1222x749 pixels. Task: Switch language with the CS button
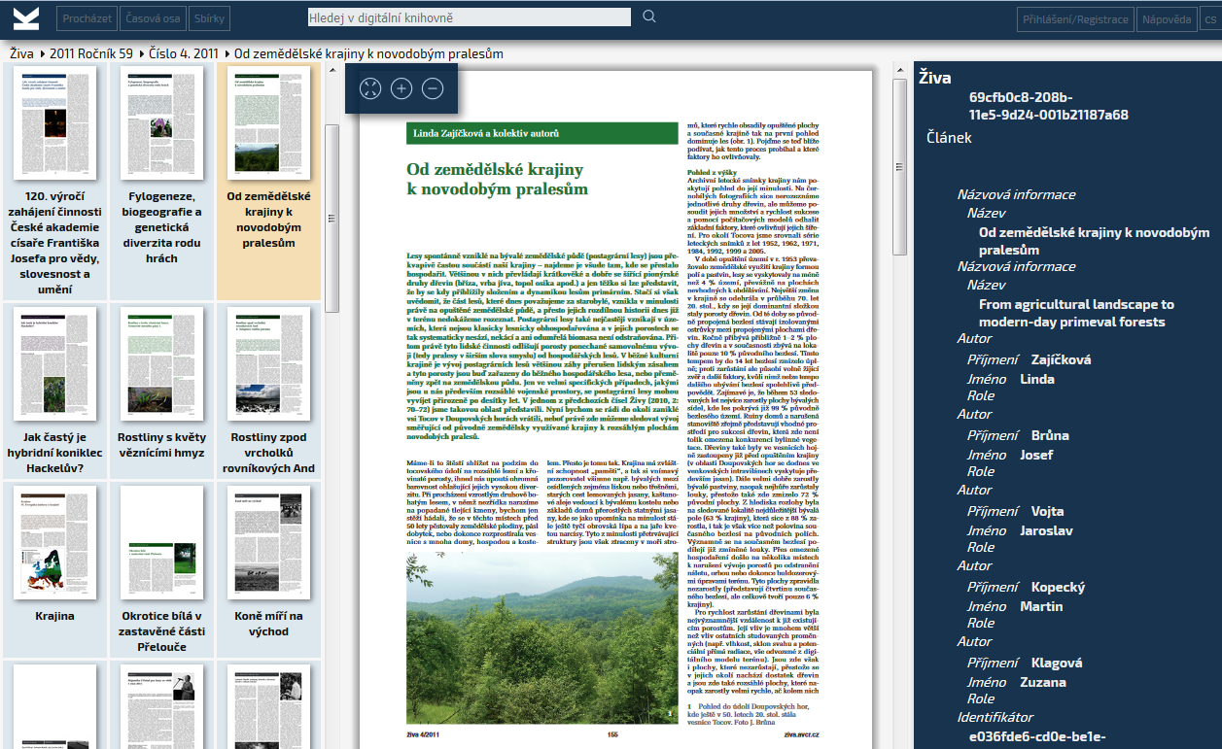(1209, 19)
